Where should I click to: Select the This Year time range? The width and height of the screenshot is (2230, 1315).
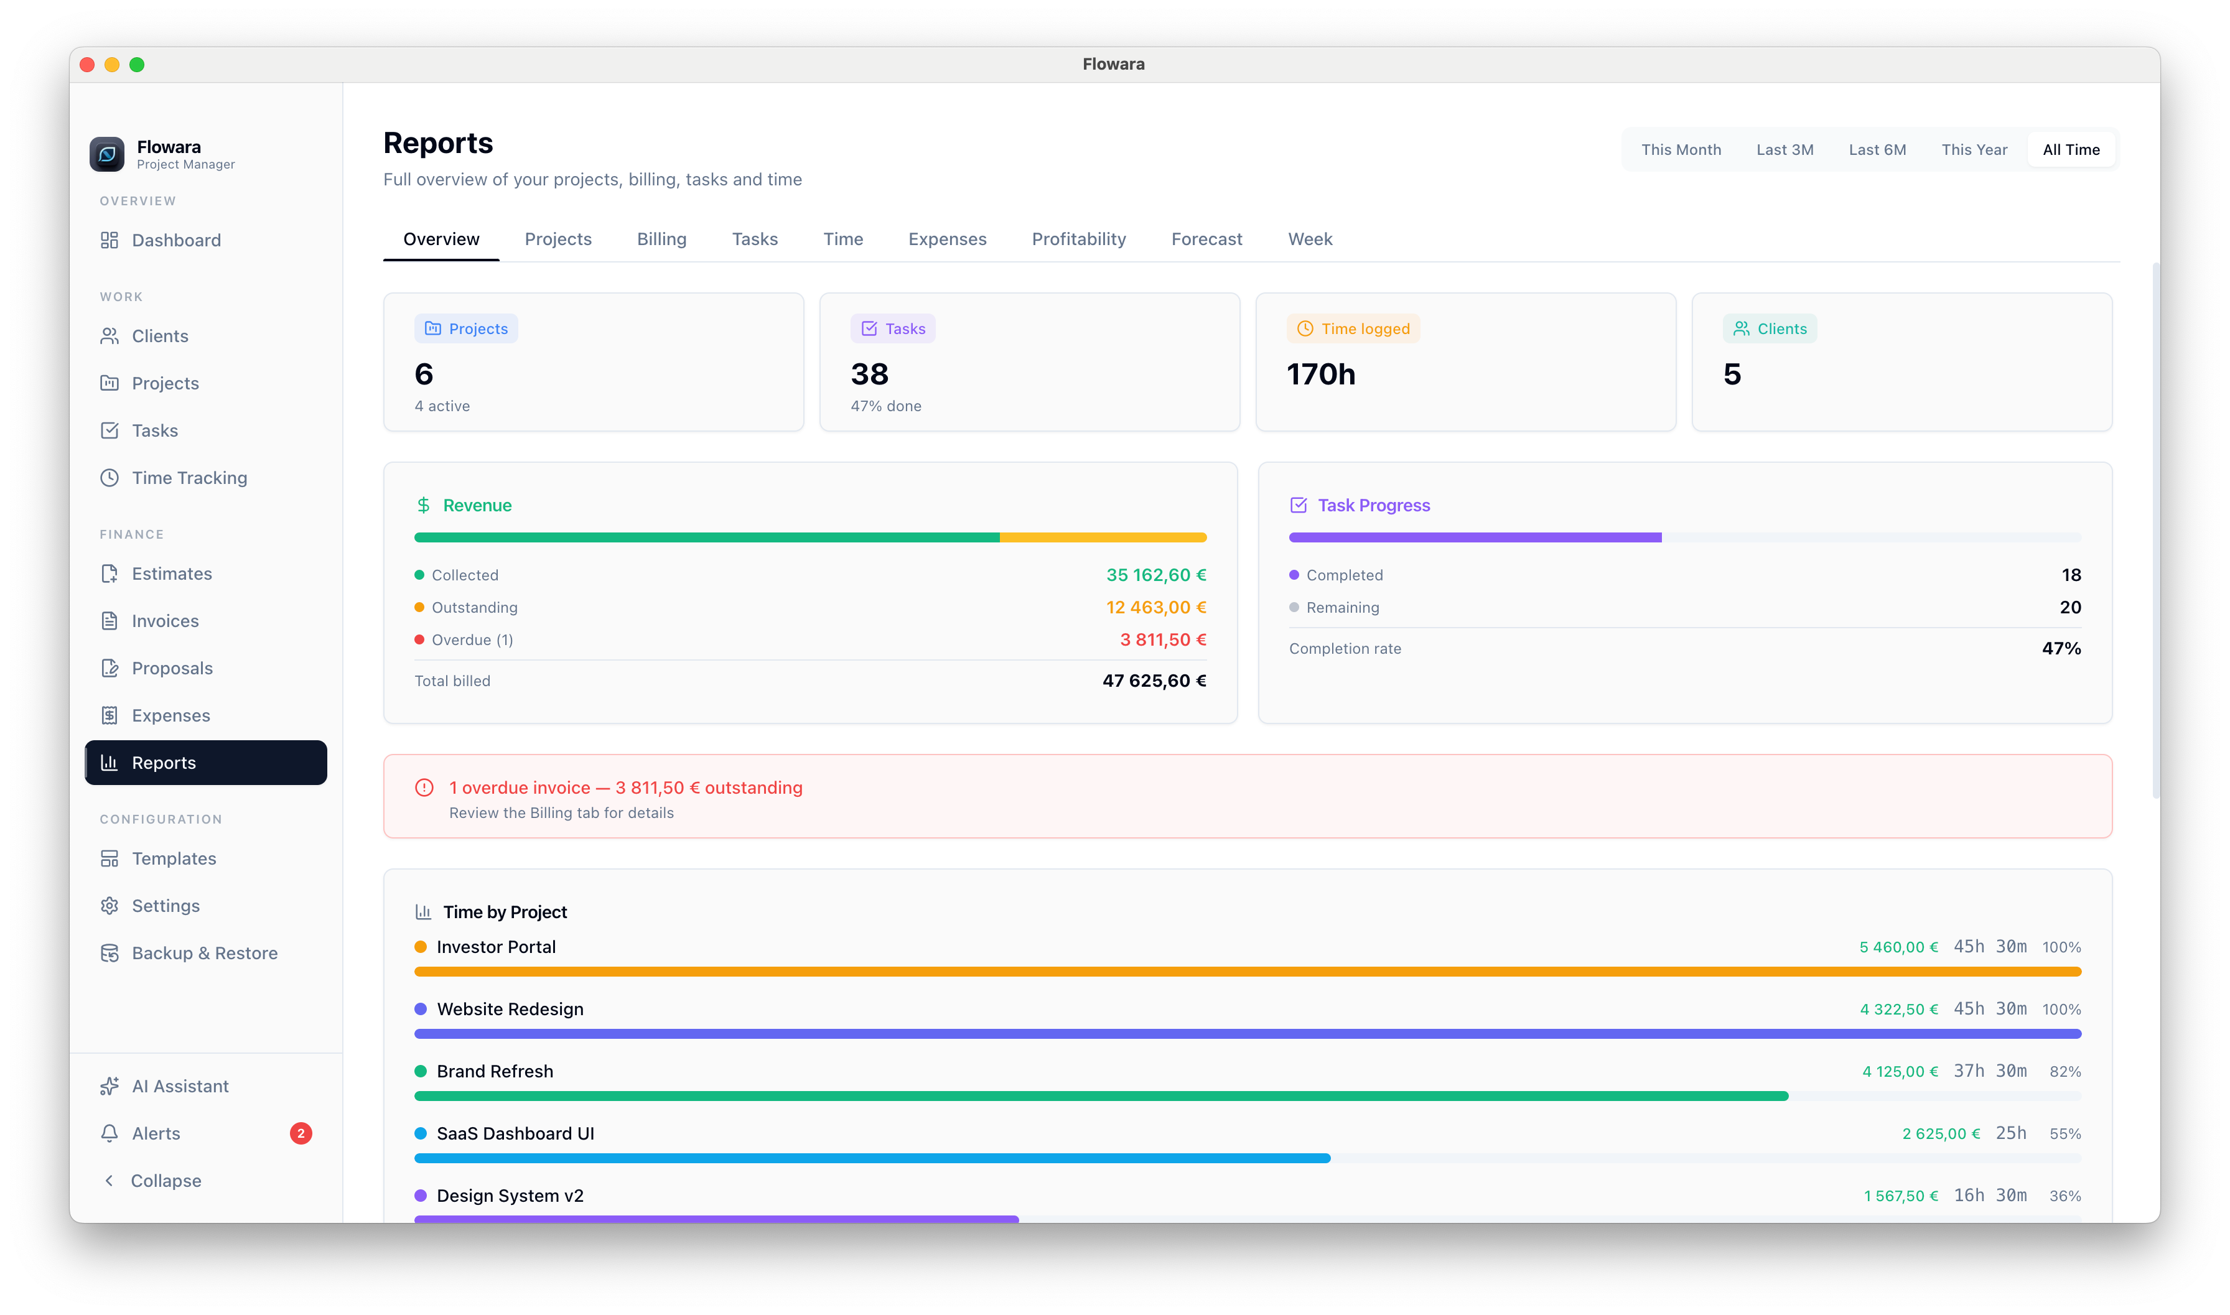(1974, 150)
